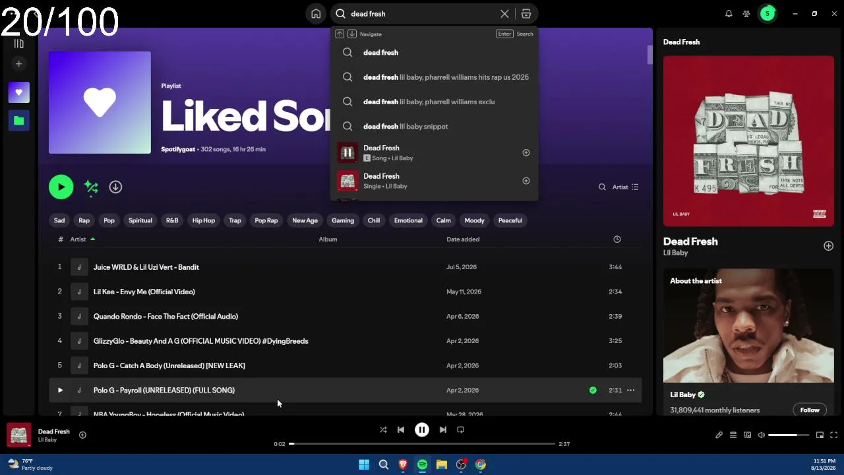
Task: Add Dead Fresh Single result to library
Action: pyautogui.click(x=526, y=181)
